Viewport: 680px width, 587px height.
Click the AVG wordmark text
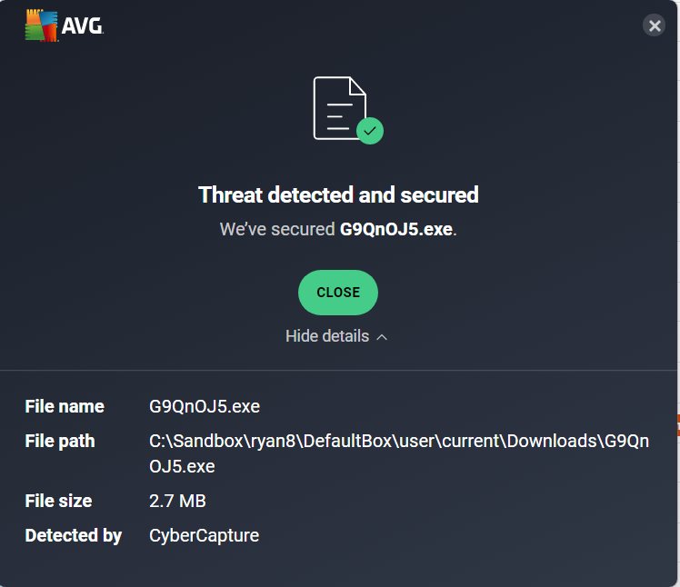click(x=82, y=25)
